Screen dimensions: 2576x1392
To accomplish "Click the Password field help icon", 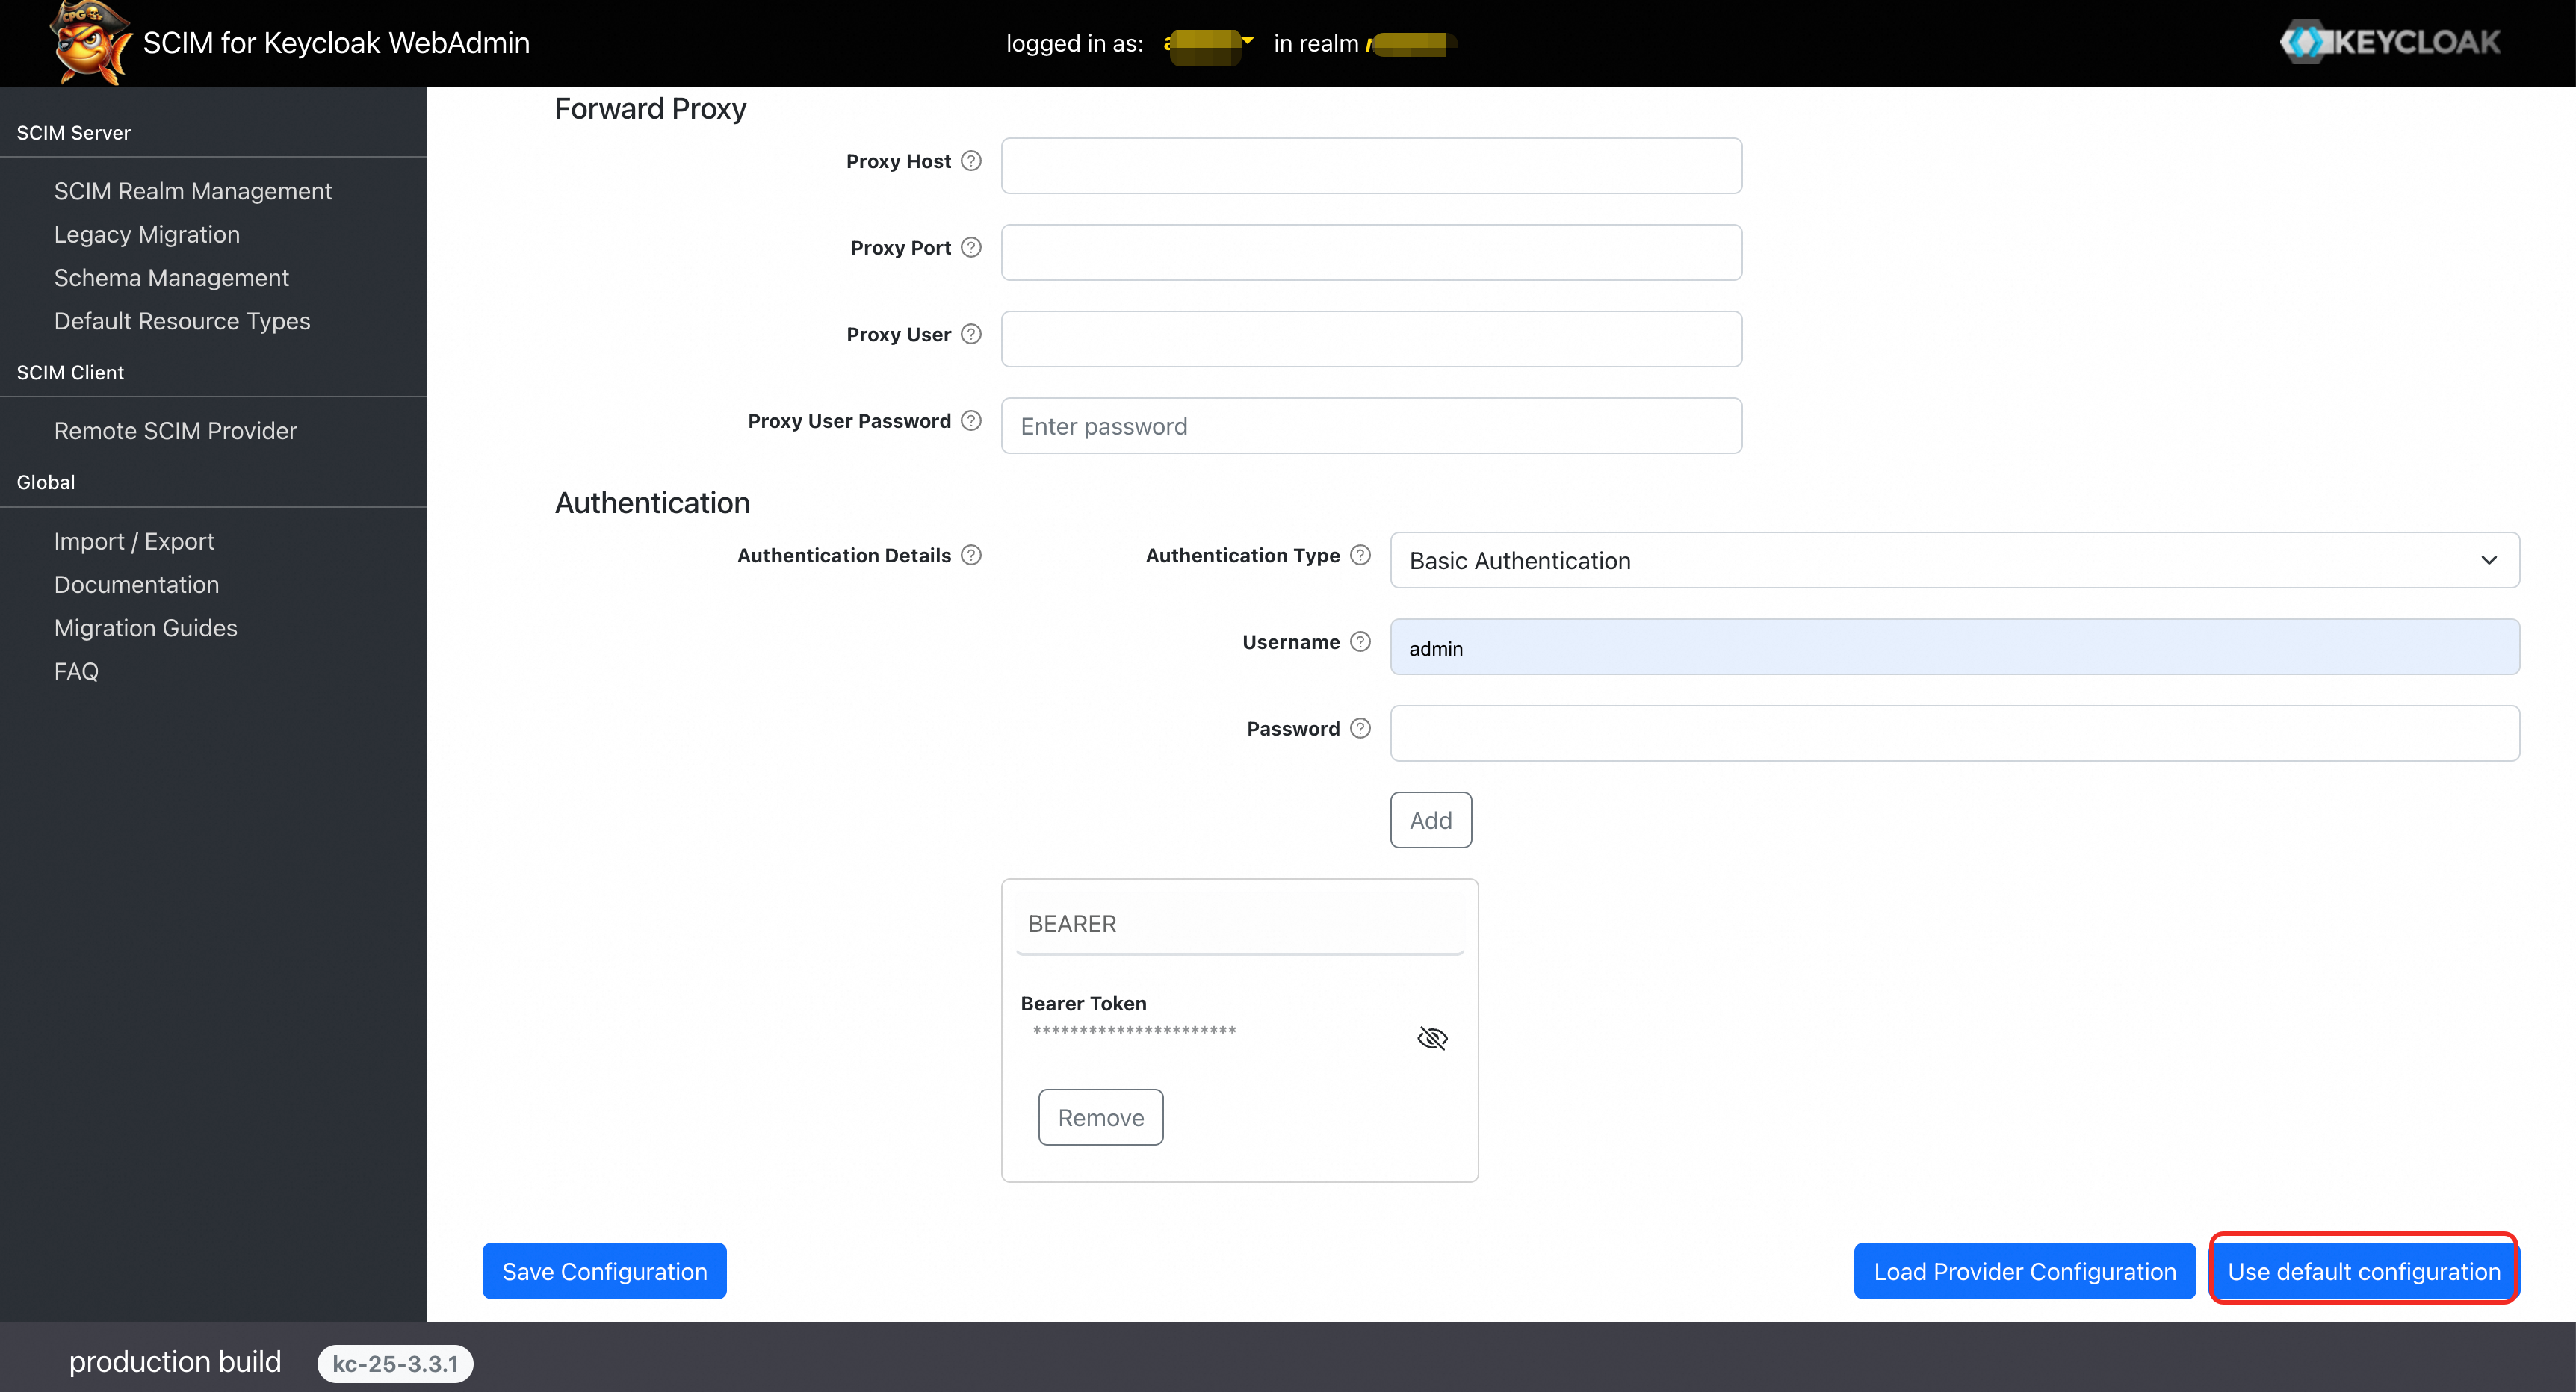I will pyautogui.click(x=1360, y=728).
